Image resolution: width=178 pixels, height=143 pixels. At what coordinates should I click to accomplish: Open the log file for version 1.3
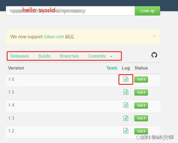tap(126, 118)
